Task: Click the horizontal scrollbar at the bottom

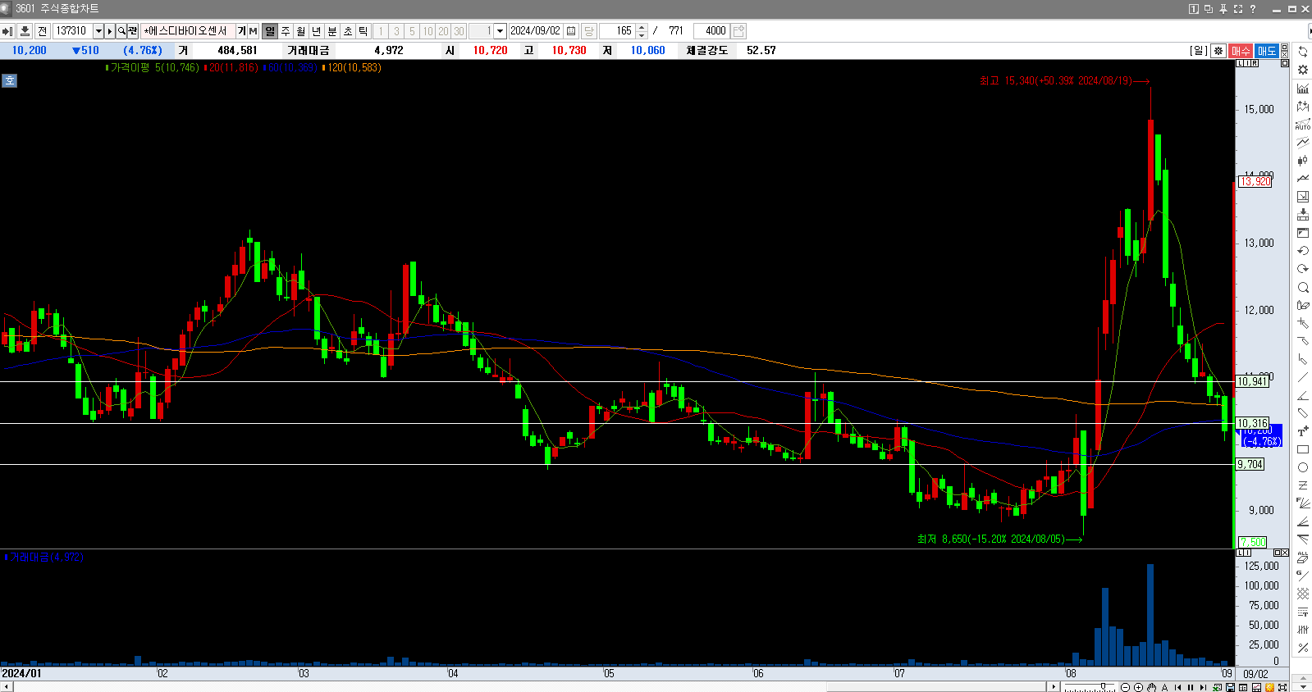Action: (529, 687)
